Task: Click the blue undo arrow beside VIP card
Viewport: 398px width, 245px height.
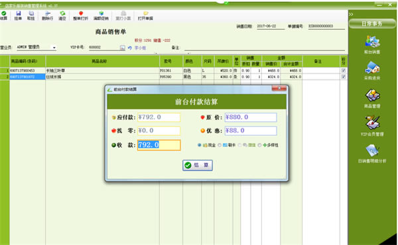Action: 130,48
